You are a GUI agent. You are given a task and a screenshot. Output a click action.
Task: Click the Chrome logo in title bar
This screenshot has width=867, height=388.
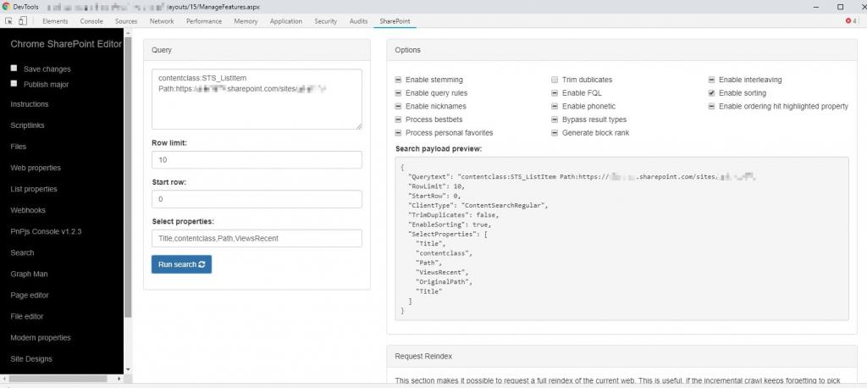7,6
